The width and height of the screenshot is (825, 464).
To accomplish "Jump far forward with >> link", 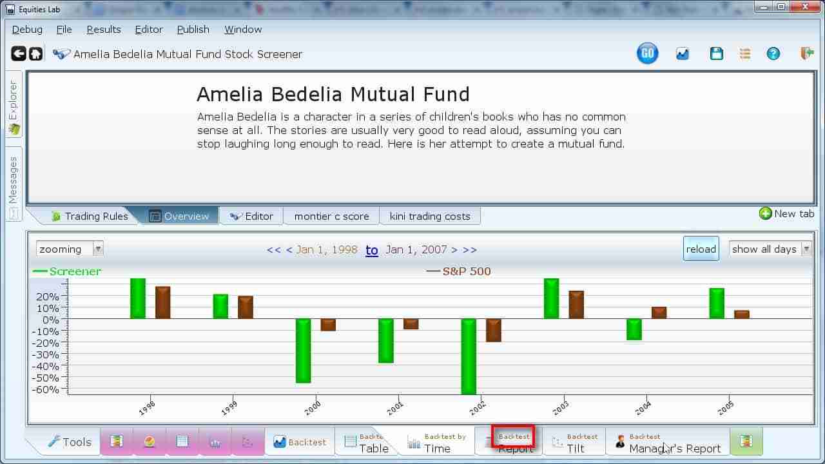I will (x=470, y=250).
